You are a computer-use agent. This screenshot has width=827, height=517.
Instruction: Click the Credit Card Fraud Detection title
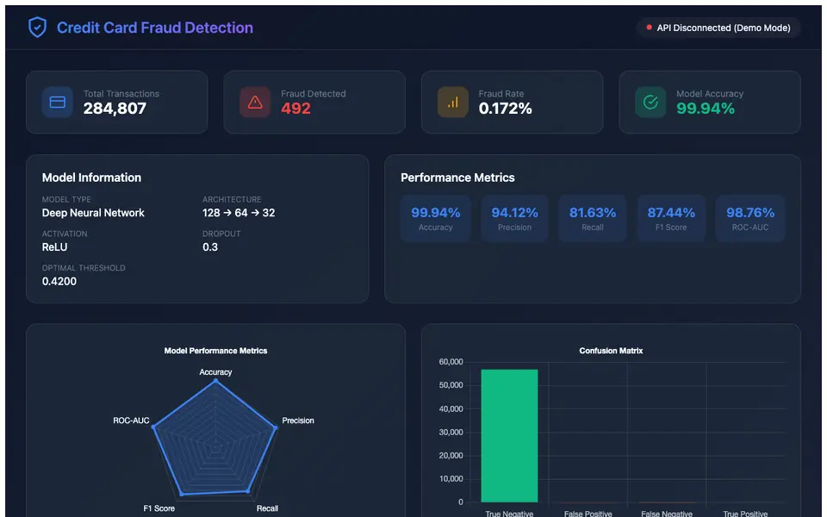pyautogui.click(x=155, y=28)
